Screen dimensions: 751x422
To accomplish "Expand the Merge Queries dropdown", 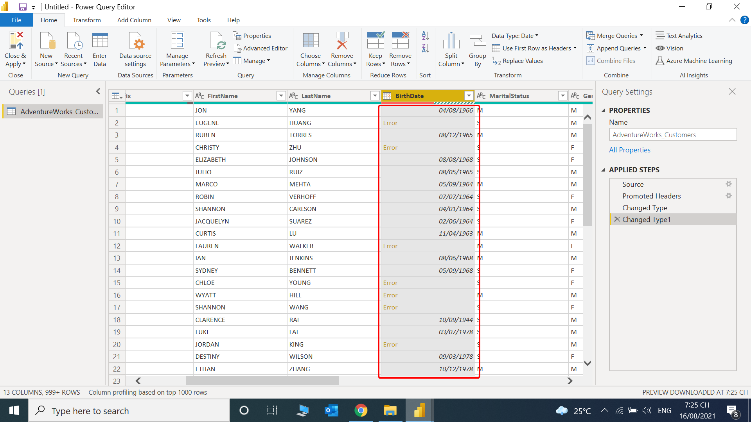I will [x=641, y=36].
